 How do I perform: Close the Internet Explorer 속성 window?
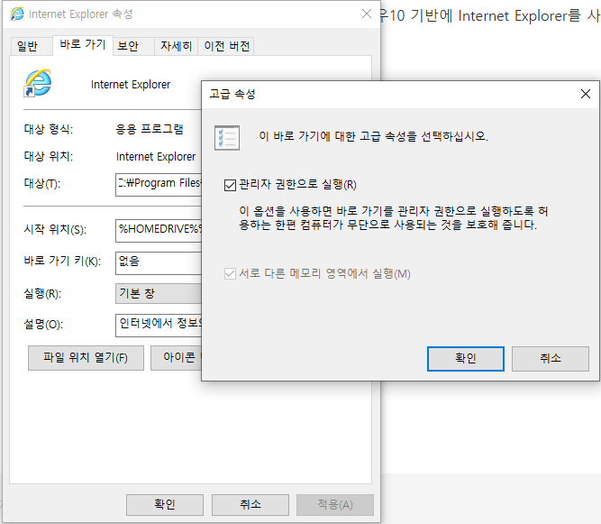367,14
